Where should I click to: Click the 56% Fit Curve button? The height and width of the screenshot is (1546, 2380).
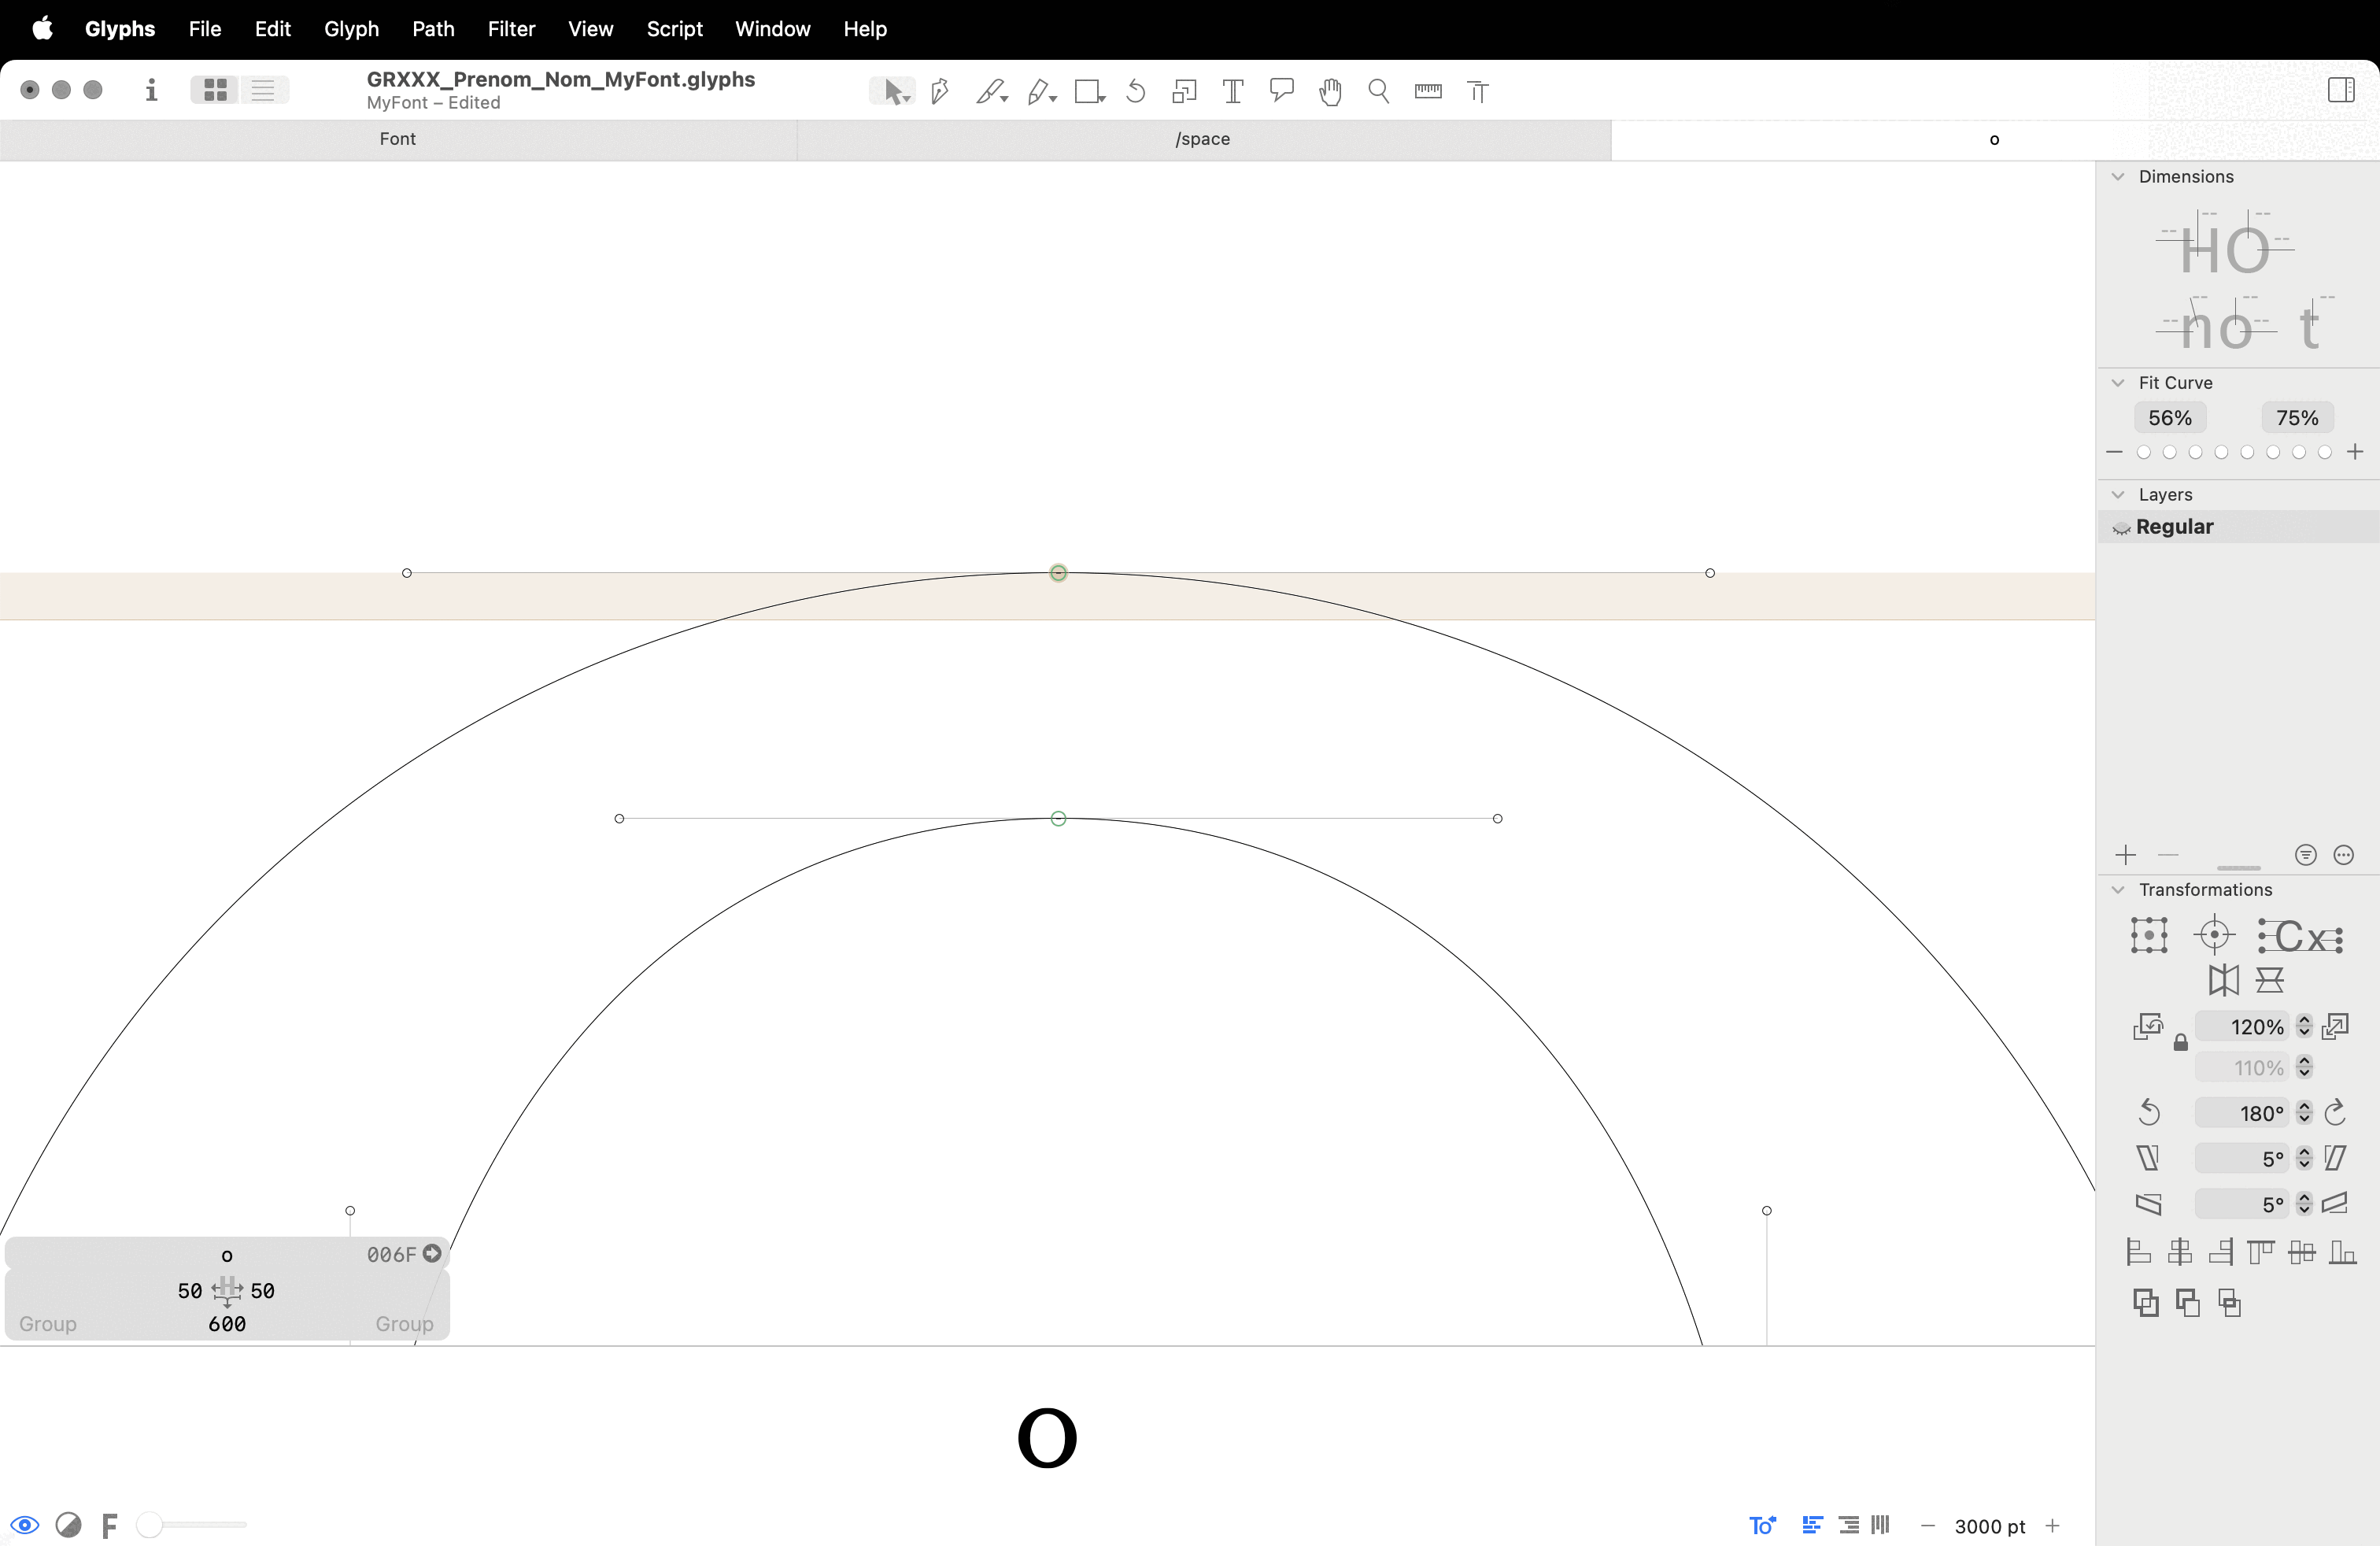click(2169, 418)
